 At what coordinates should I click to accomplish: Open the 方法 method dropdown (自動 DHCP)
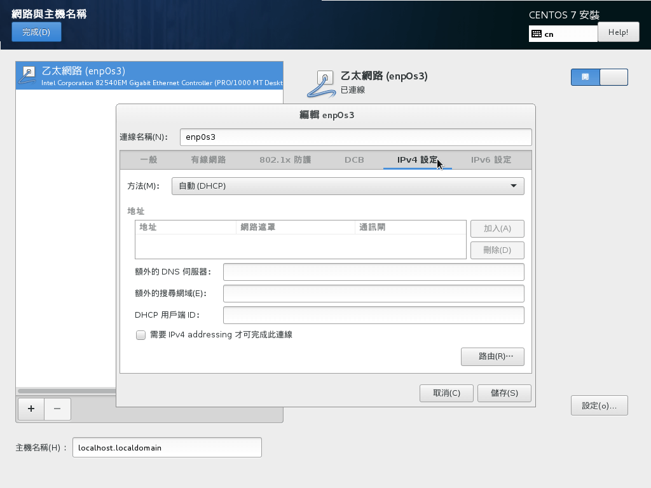click(348, 186)
